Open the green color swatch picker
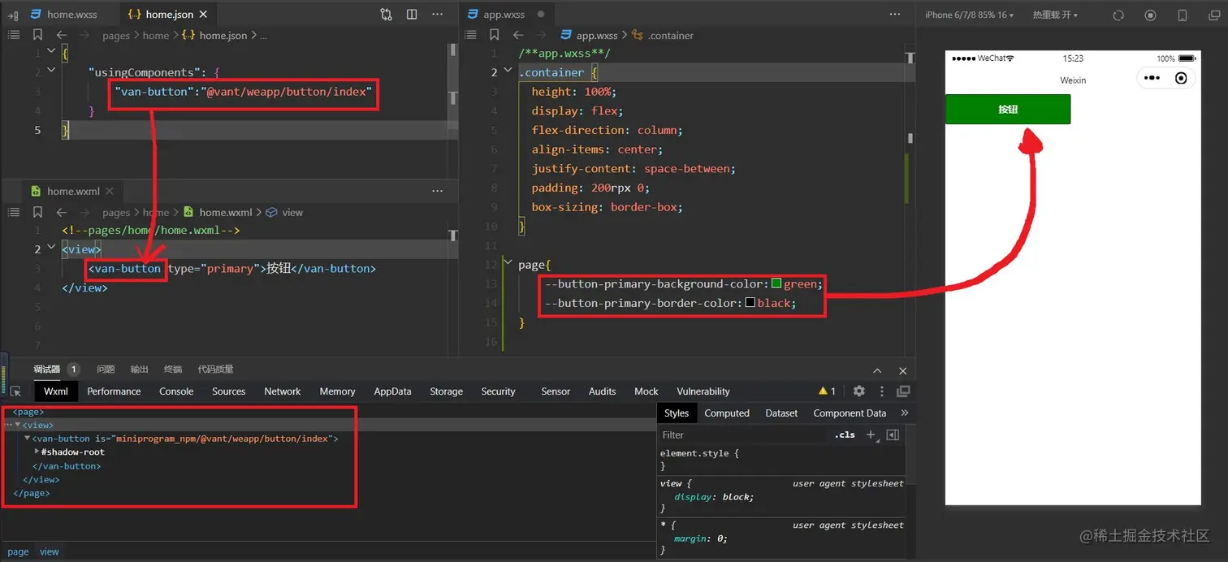 click(776, 283)
